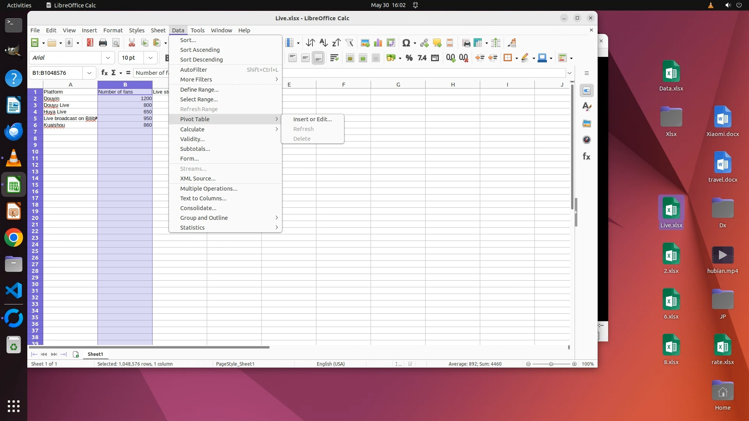The height and width of the screenshot is (421, 749).
Task: Click the Sheet1 tab
Action: coord(95,354)
